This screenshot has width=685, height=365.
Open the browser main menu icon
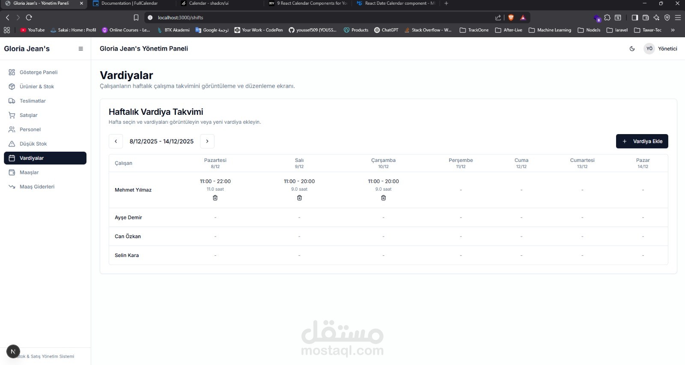click(x=678, y=18)
